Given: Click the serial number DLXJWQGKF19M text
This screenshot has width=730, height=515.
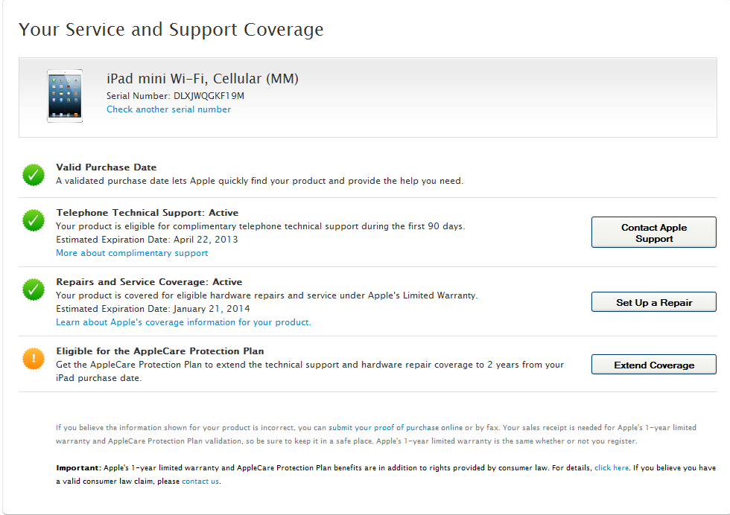Looking at the screenshot, I should (209, 96).
